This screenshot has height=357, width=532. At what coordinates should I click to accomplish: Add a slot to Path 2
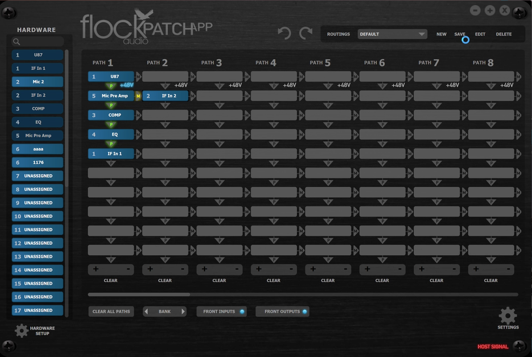(x=150, y=269)
